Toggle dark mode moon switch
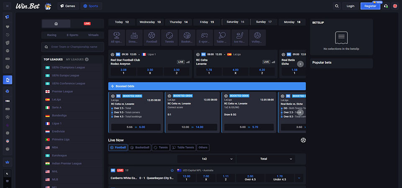 (x=8, y=173)
